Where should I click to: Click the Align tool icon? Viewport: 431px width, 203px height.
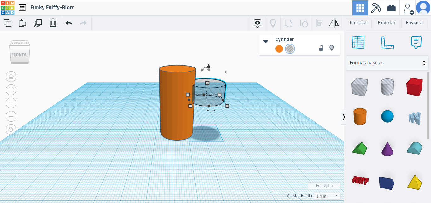point(319,23)
